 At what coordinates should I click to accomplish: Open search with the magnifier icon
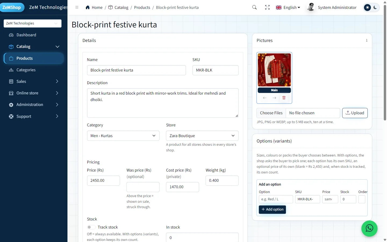pyautogui.click(x=255, y=8)
